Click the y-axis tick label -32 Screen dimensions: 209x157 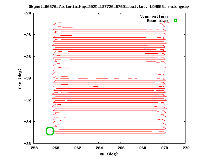[27, 100]
